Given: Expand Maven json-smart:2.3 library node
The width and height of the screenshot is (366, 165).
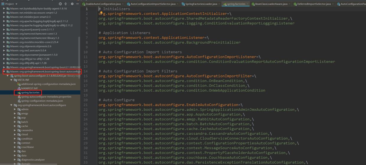Looking at the screenshot, I should (4, 17).
